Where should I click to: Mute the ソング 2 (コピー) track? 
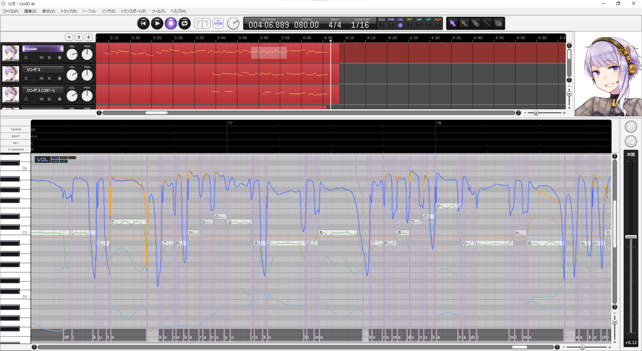41,99
